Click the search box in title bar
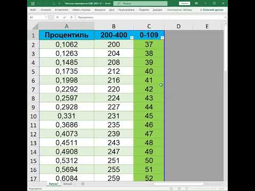 (140, 3)
